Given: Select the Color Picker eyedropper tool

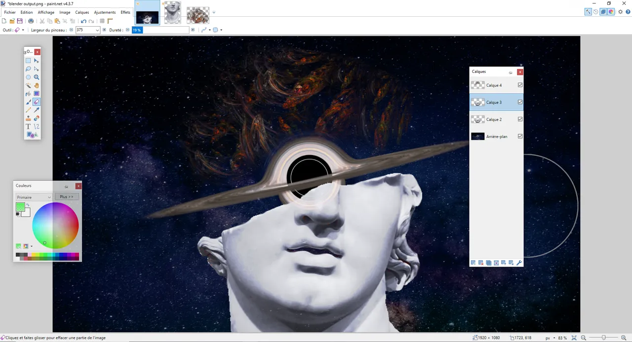Looking at the screenshot, I should click(37, 110).
